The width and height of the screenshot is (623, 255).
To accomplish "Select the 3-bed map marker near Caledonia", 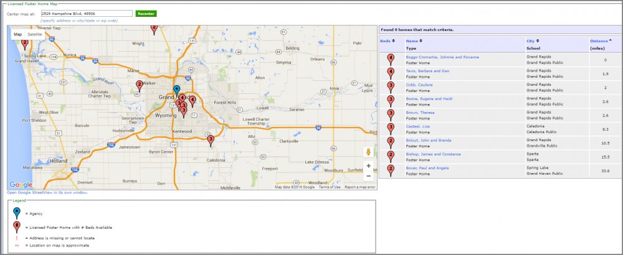I will (211, 141).
